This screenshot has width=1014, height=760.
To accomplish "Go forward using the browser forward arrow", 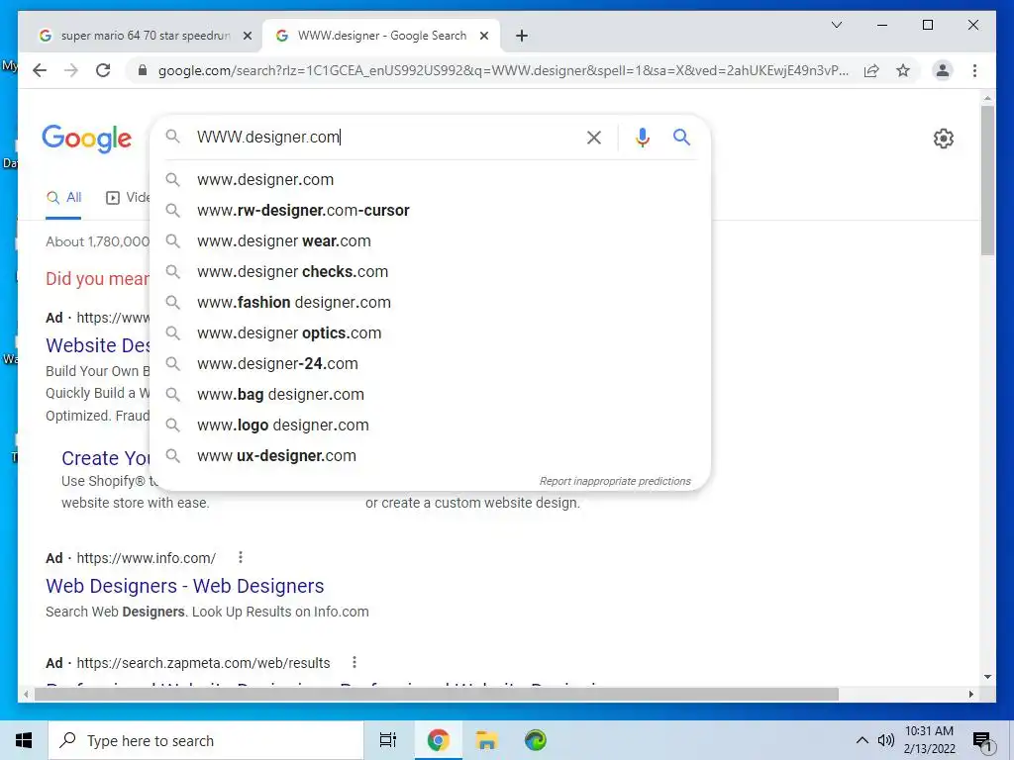I will click(71, 70).
